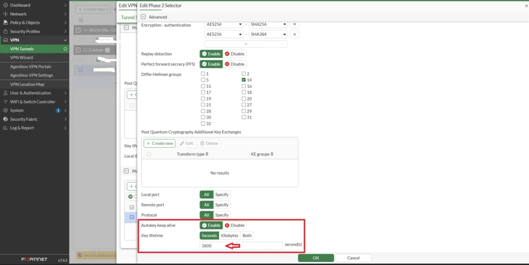Viewport: 529px width, 265px height.
Task: Check Diffie-Hellman group 19
Action: pyautogui.click(x=203, y=99)
